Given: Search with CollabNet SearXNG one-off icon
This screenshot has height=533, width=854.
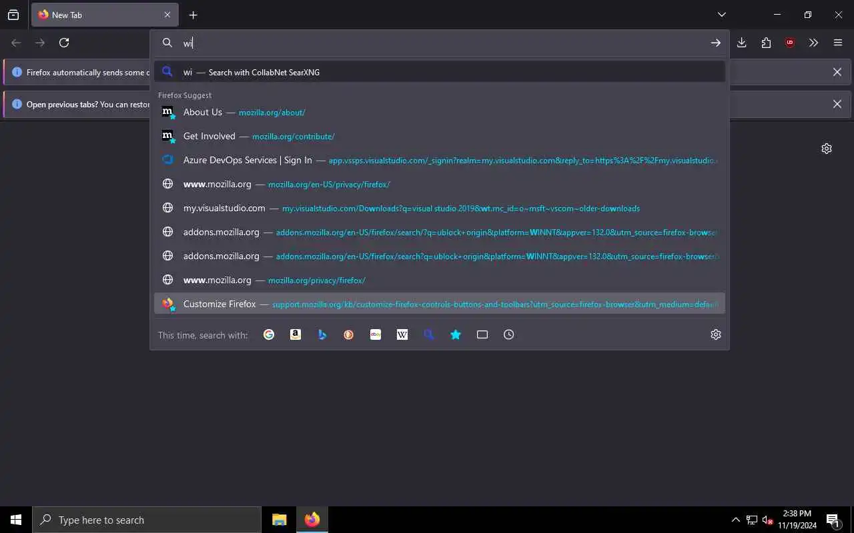Looking at the screenshot, I should (x=429, y=334).
